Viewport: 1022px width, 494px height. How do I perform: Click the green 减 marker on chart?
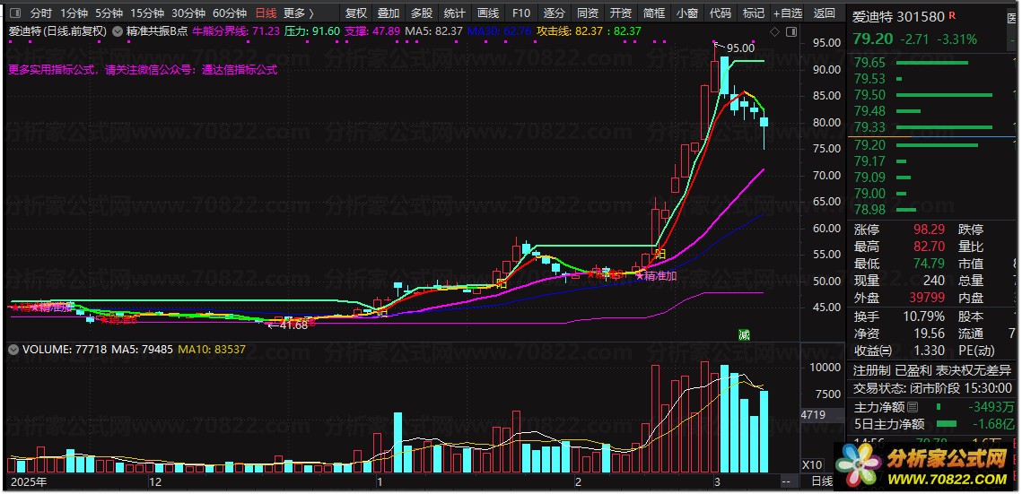744,334
